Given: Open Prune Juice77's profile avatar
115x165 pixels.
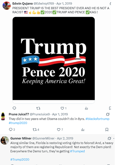Looking at the screenshot, I should [x=3, y=116].
